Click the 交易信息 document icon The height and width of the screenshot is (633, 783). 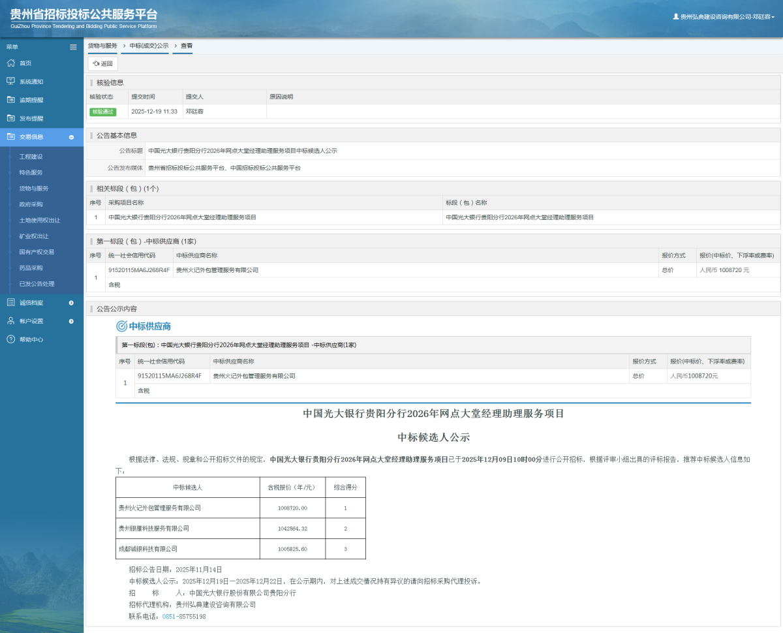point(10,136)
